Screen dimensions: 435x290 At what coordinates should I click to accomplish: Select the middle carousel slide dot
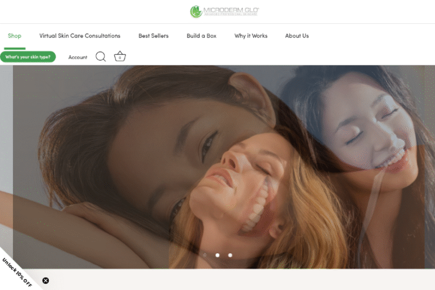coord(217,255)
